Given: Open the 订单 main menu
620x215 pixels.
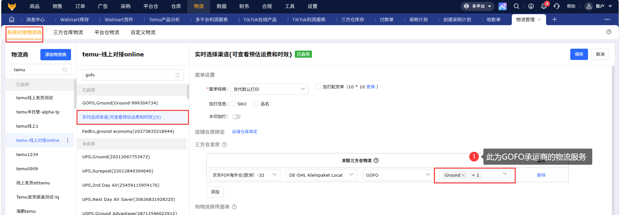Looking at the screenshot, I should [x=80, y=6].
